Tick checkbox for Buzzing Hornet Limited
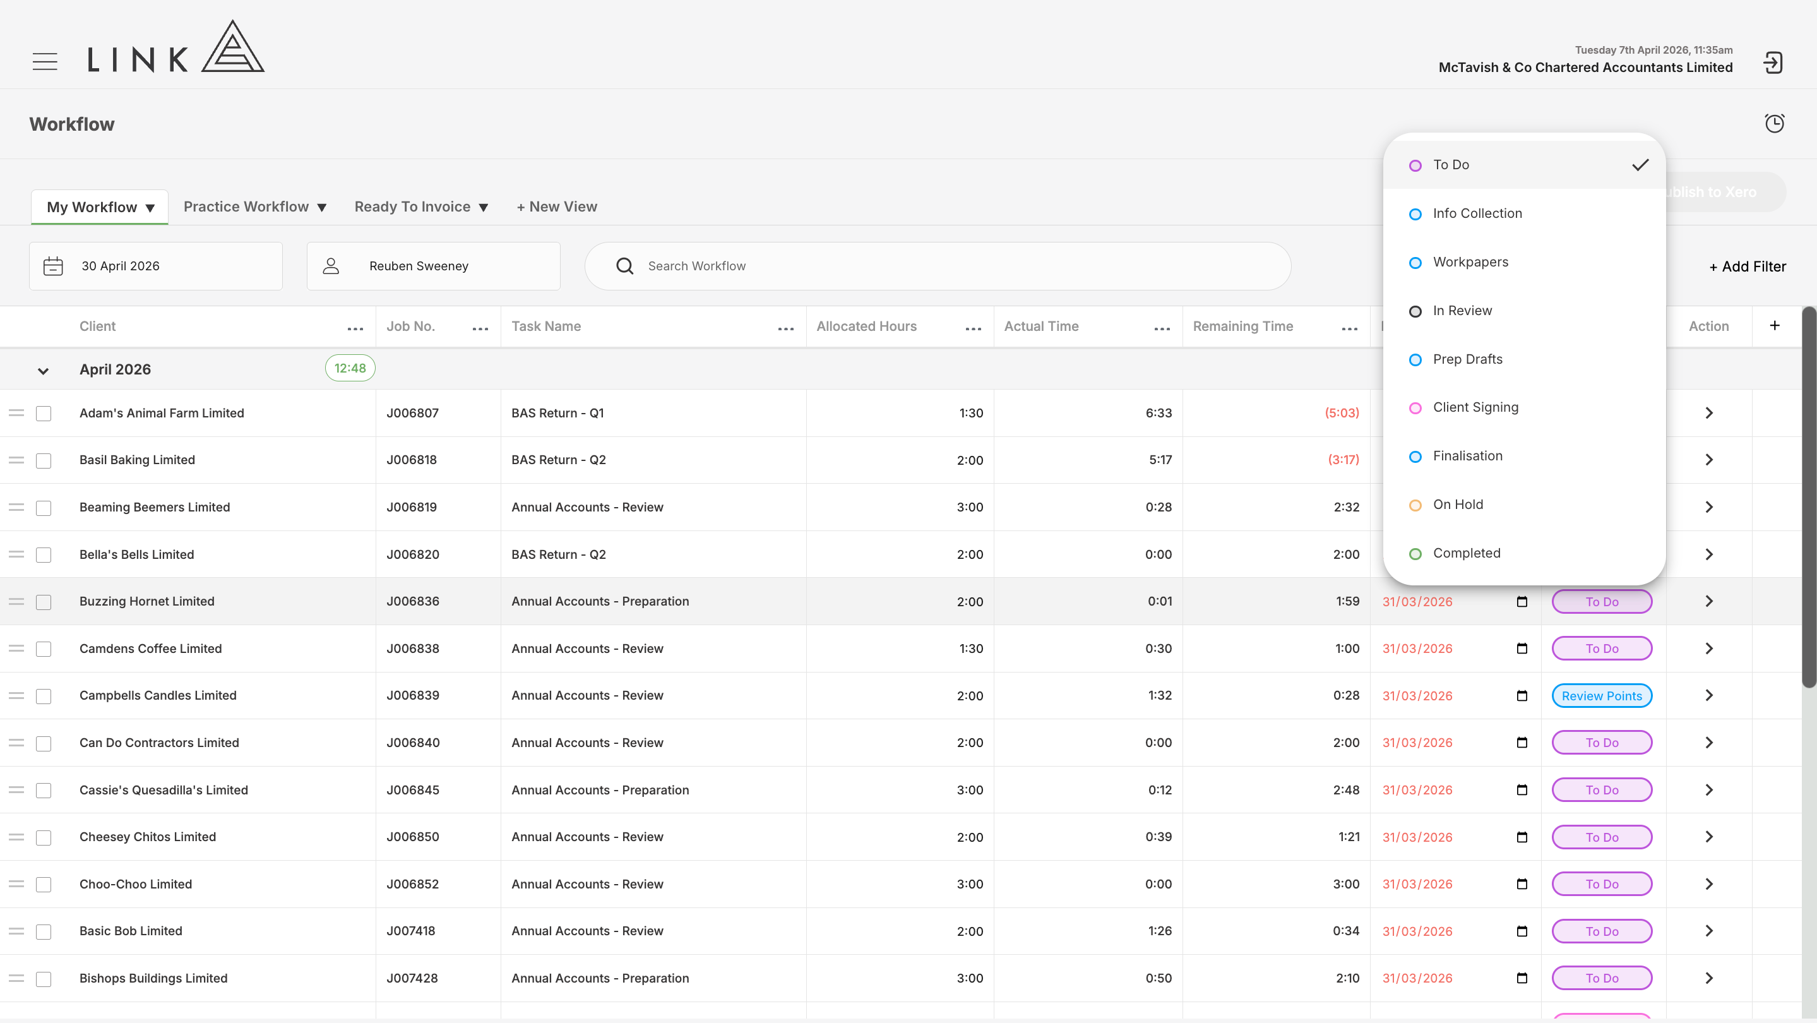1817x1023 pixels. coord(44,602)
